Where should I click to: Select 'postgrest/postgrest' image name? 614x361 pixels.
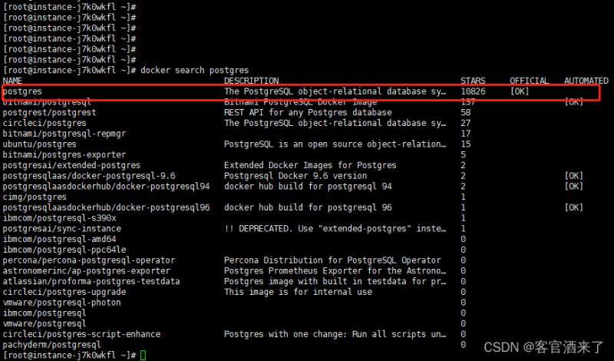(49, 113)
